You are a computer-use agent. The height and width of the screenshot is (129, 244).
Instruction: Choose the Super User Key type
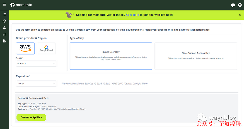pos(111,56)
